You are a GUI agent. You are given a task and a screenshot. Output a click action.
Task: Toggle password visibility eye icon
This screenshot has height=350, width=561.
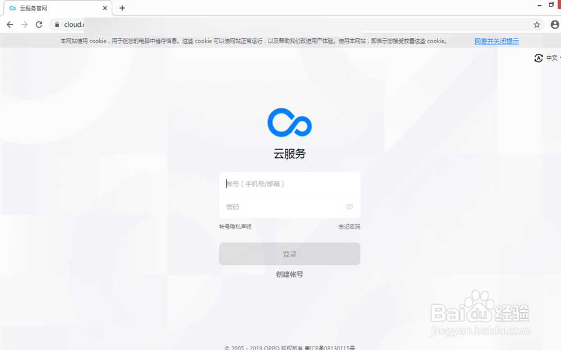(x=350, y=207)
